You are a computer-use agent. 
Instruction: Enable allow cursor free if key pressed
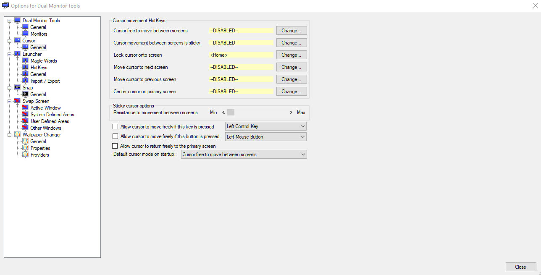(116, 126)
